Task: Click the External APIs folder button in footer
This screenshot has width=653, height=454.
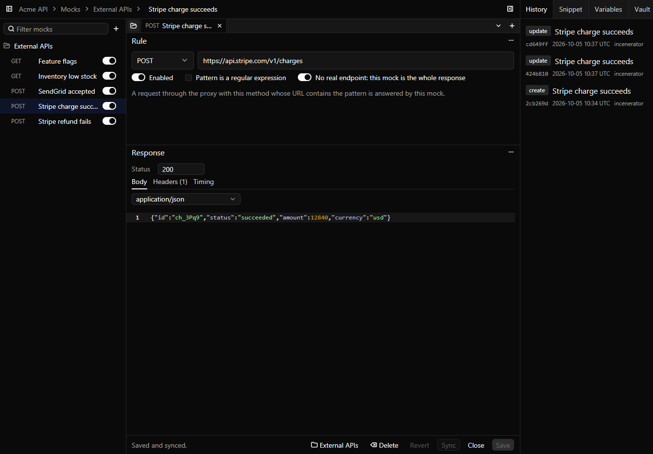Action: [335, 445]
